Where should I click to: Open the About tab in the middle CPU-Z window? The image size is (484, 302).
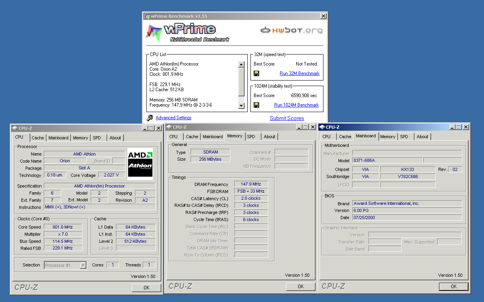[269, 137]
